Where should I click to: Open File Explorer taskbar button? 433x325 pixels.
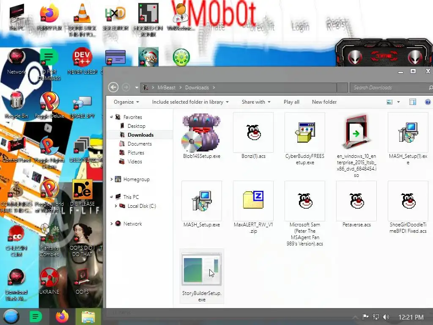click(x=88, y=317)
